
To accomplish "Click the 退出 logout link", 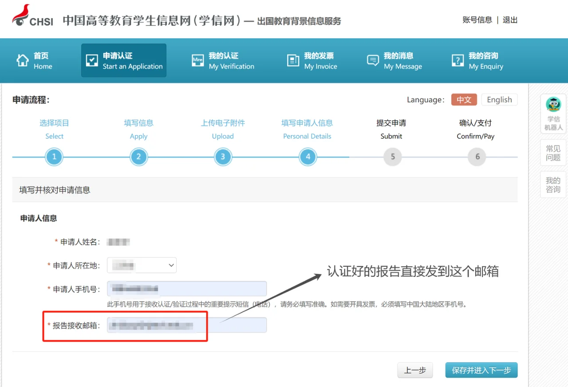I will (x=510, y=20).
